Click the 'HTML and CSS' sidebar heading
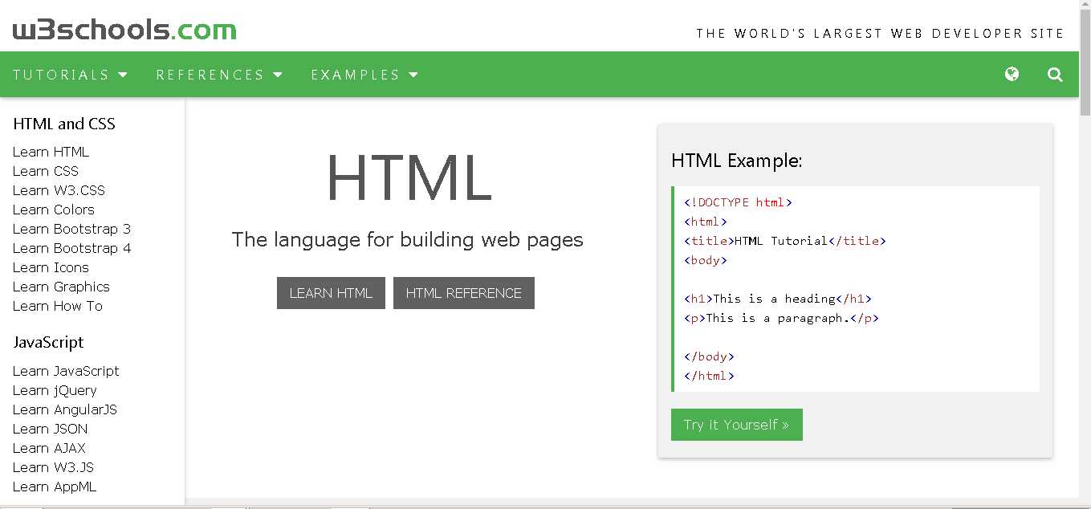Image resolution: width=1091 pixels, height=509 pixels. click(x=64, y=124)
